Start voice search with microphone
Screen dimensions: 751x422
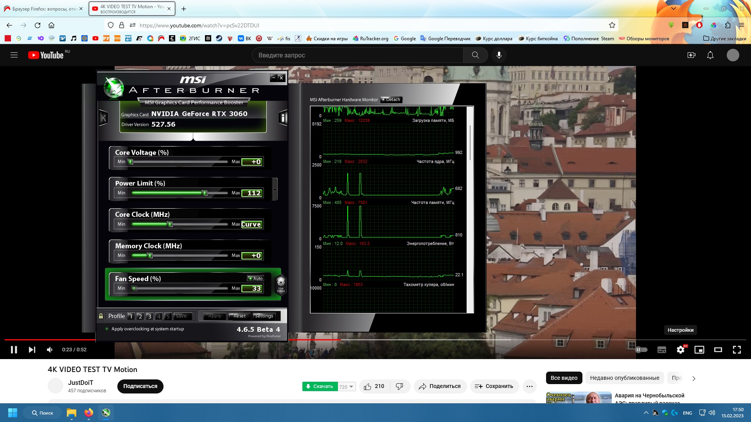tap(499, 55)
